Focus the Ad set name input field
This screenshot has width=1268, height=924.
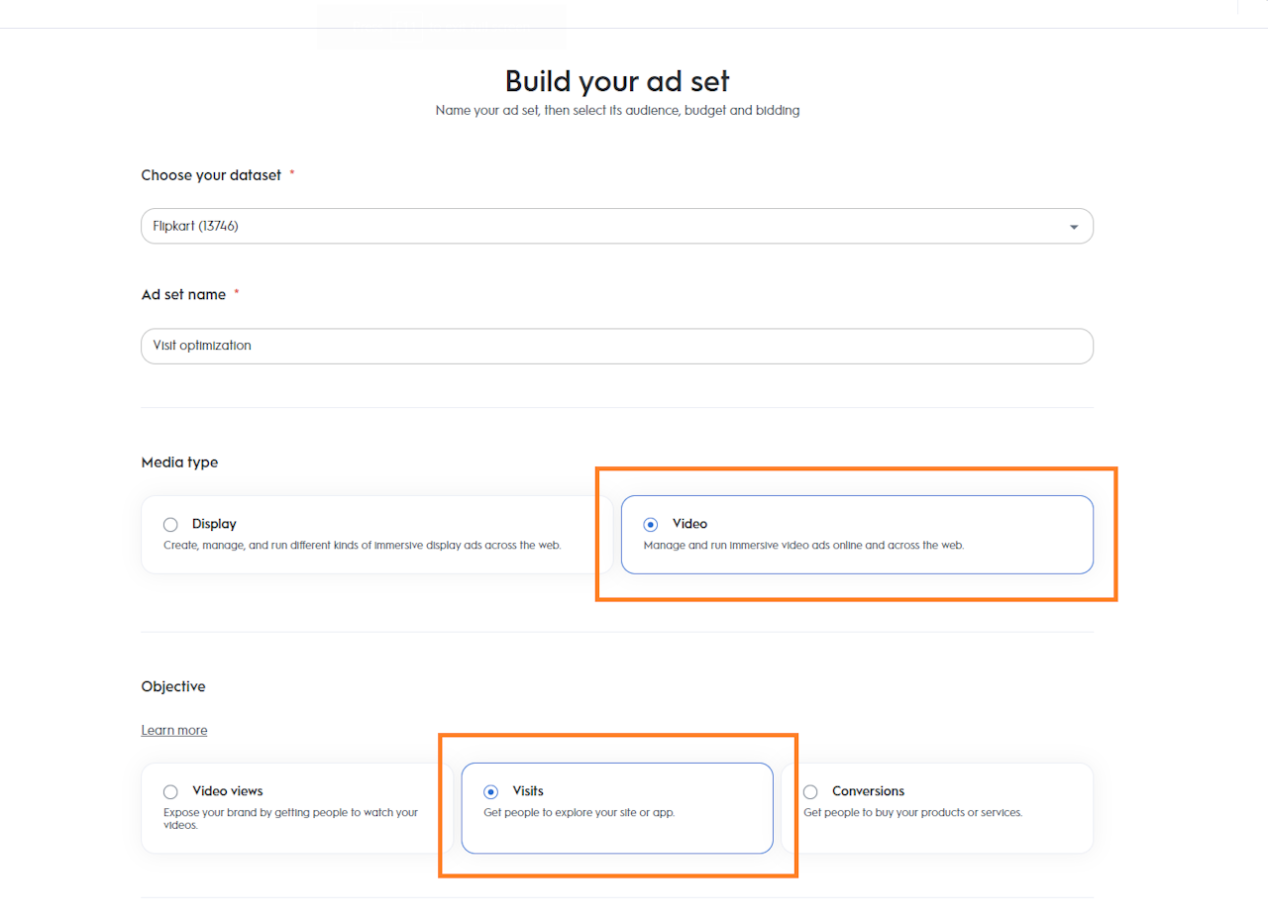tap(616, 346)
